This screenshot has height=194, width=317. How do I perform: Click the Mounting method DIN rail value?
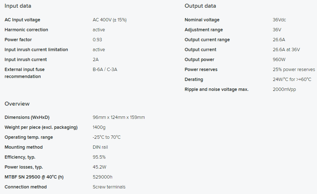100,147
